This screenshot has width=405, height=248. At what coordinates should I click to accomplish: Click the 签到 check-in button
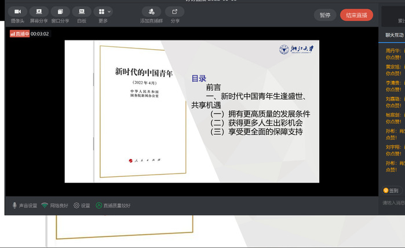(391, 190)
